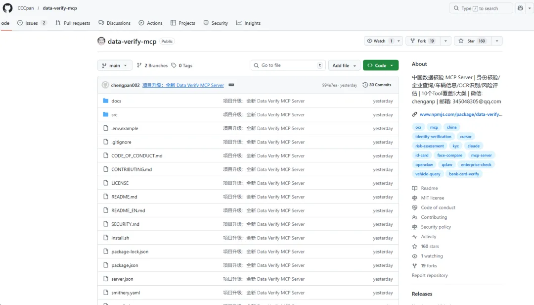This screenshot has height=305, width=534.
Task: Select the identity-verification topic tag
Action: [433, 137]
